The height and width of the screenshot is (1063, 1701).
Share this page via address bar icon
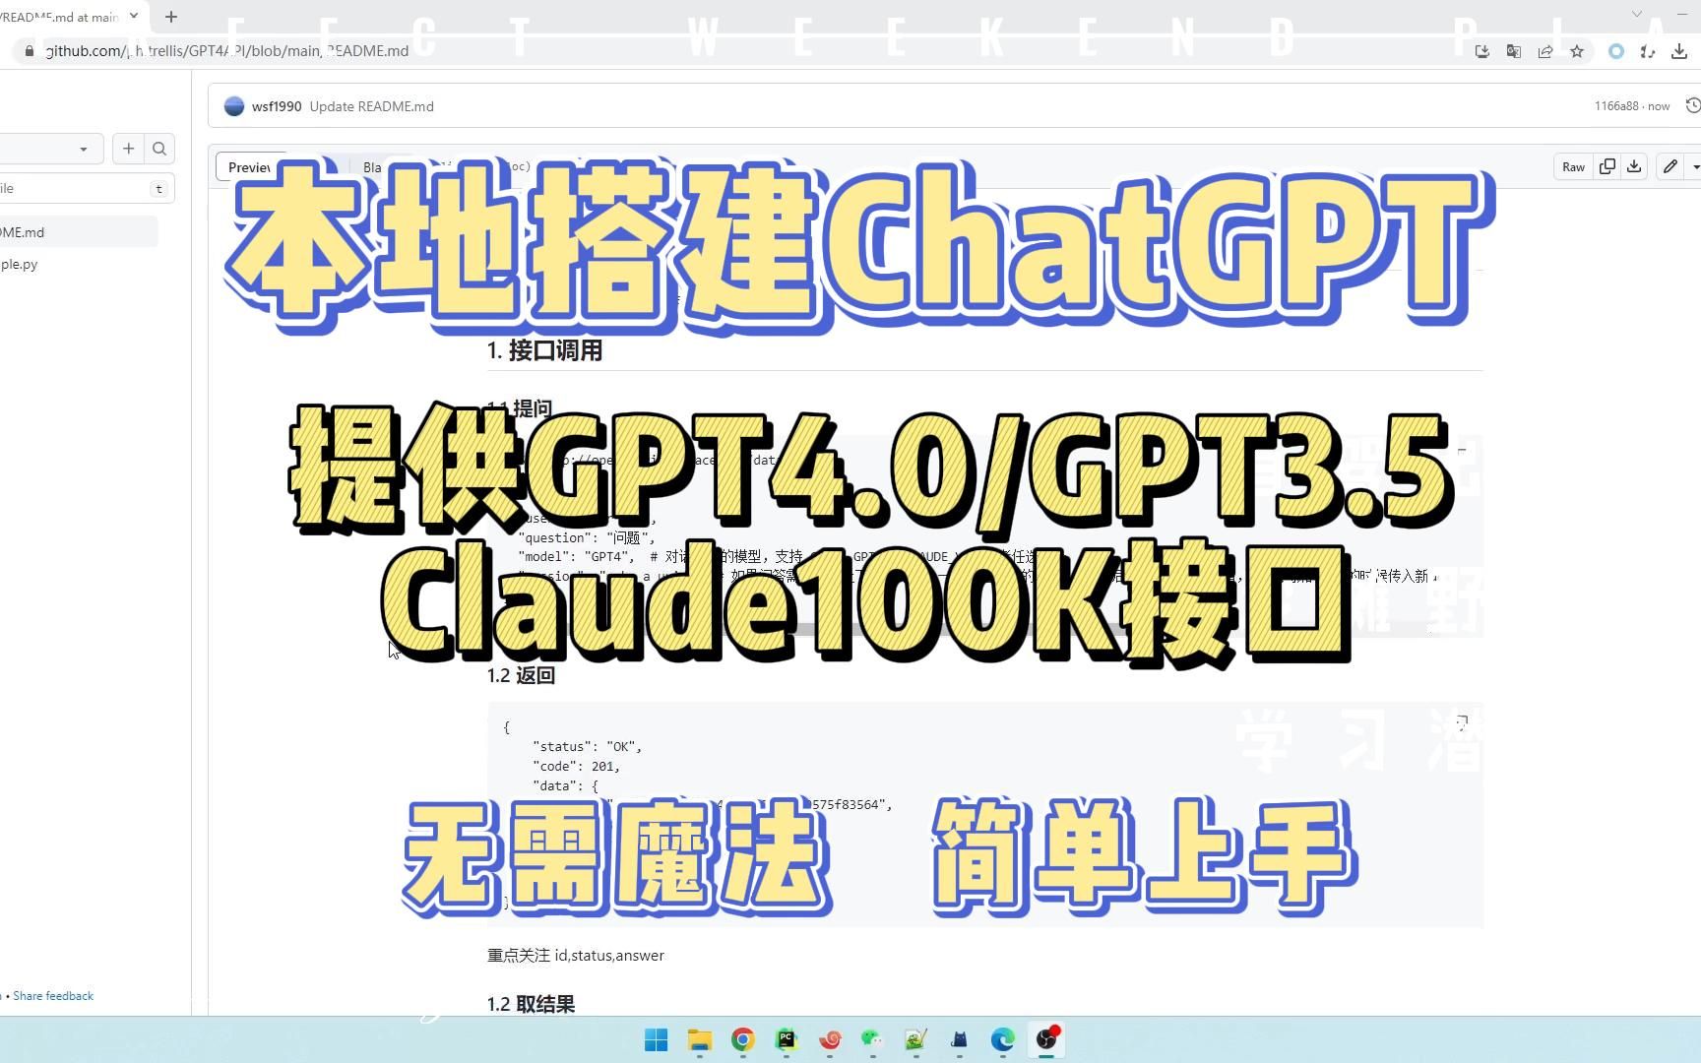[x=1545, y=51]
